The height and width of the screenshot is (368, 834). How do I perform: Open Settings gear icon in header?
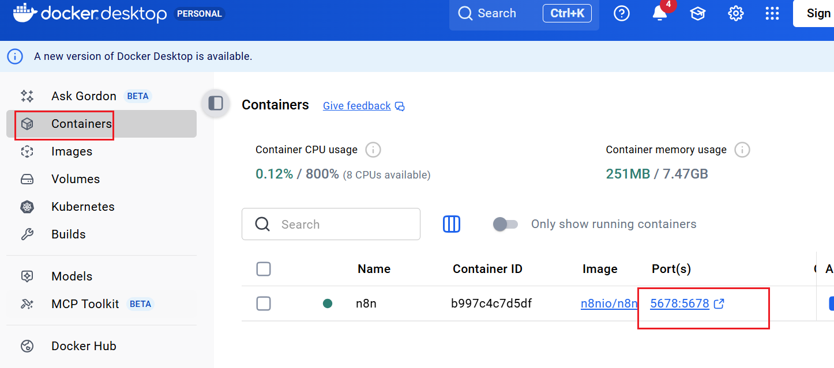pos(735,14)
